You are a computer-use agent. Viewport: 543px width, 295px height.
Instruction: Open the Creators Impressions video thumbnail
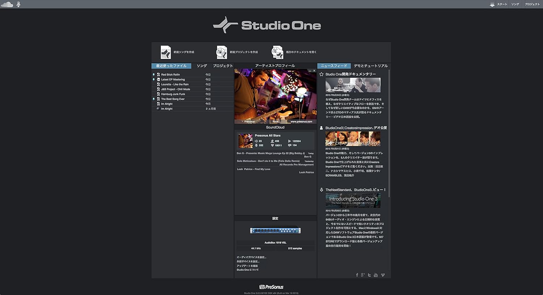353,139
